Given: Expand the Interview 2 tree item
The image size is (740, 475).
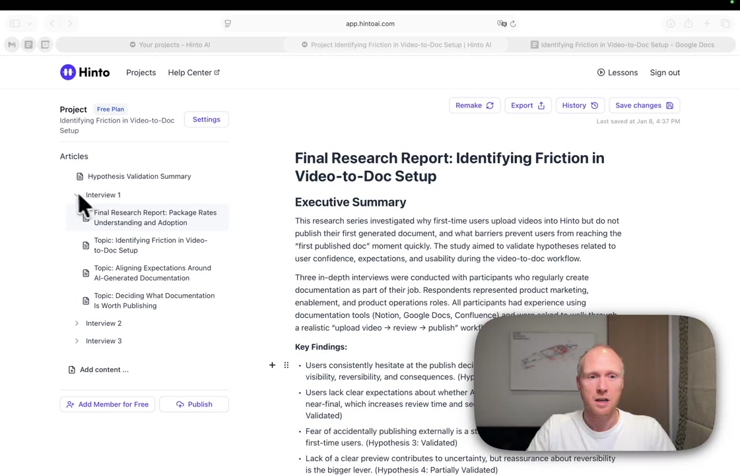Looking at the screenshot, I should [77, 323].
